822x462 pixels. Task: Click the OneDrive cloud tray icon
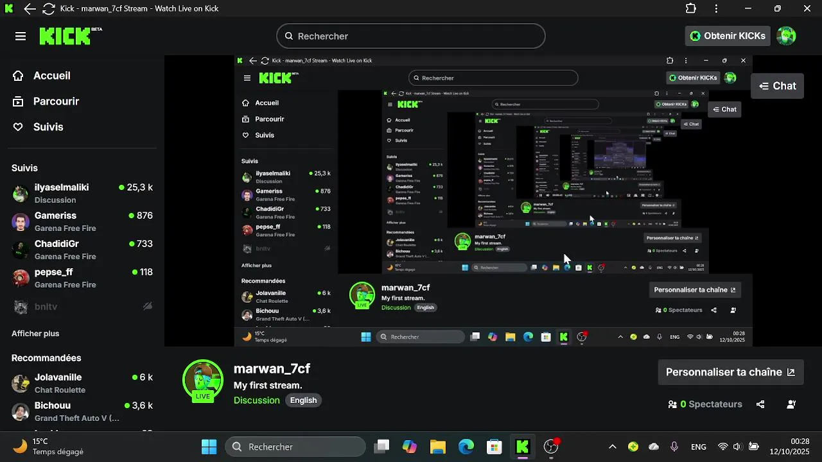[654, 447]
